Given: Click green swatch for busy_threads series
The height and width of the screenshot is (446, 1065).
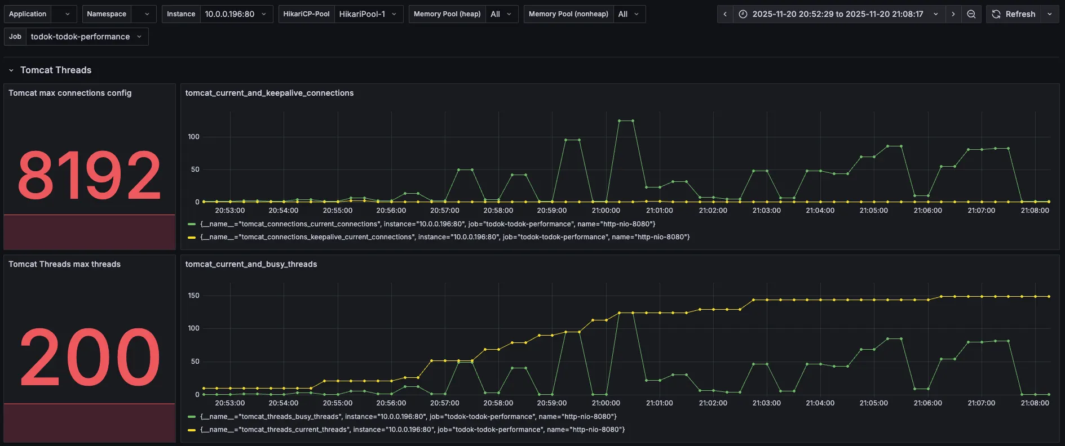Looking at the screenshot, I should click(192, 417).
